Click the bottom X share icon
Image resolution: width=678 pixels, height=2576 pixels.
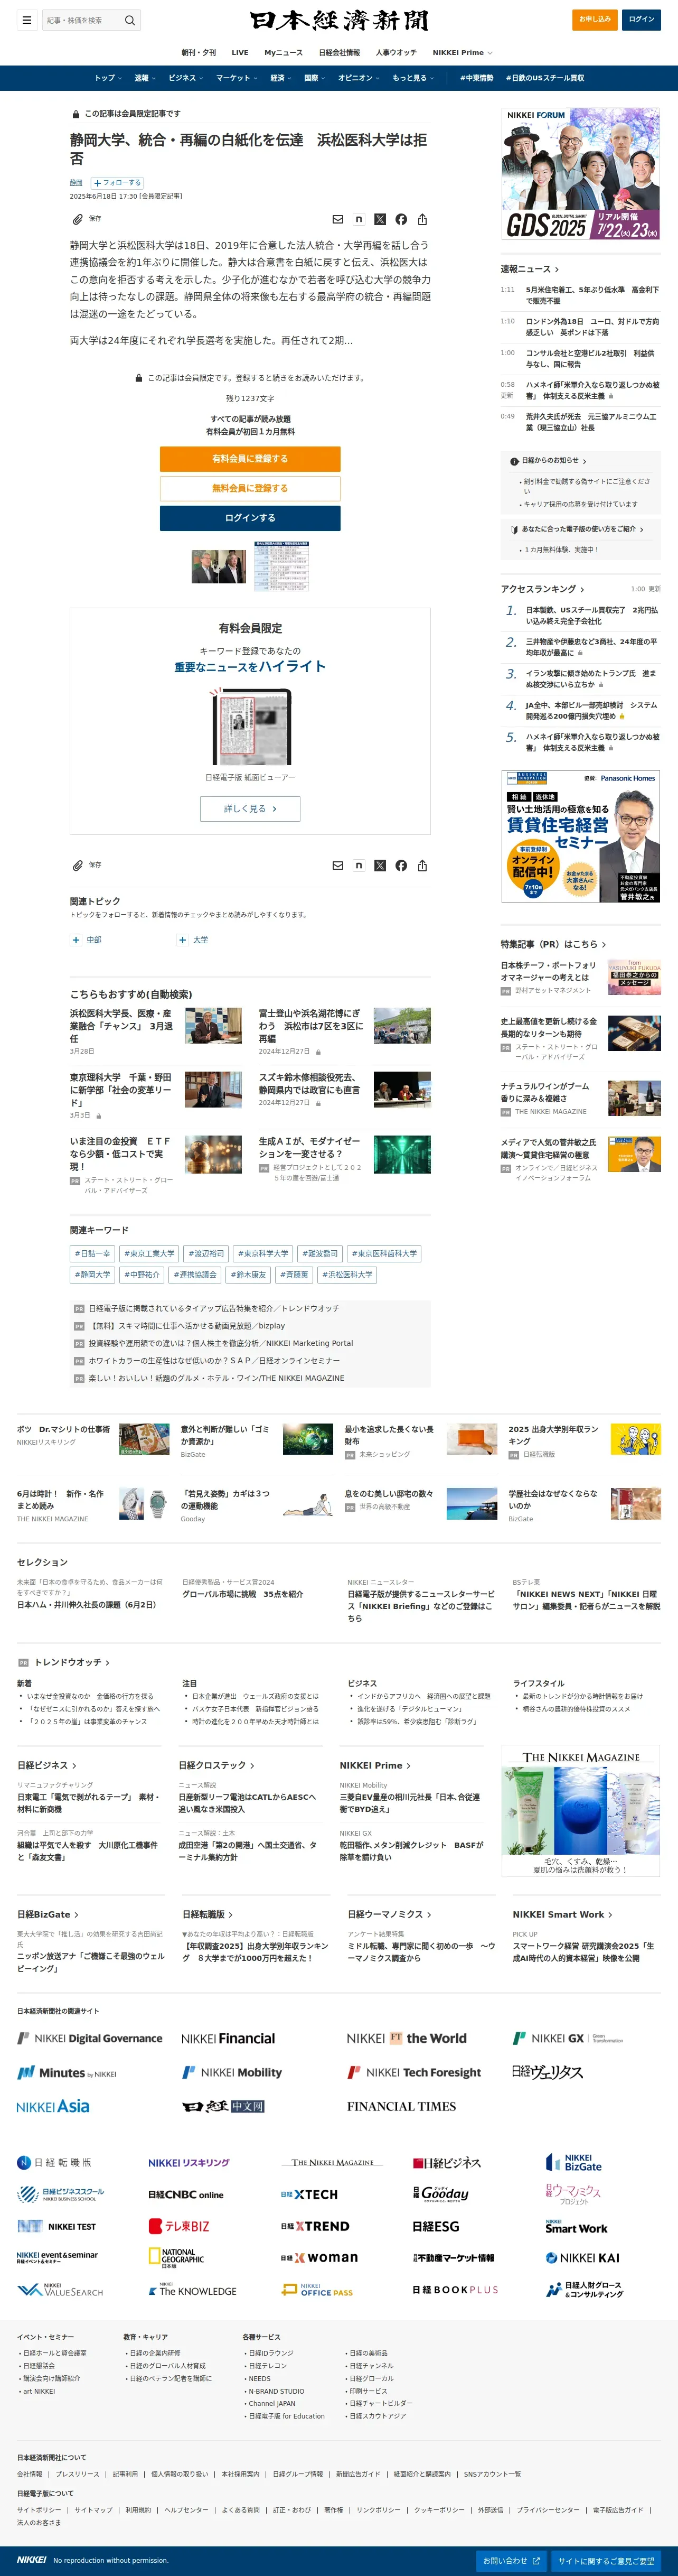coord(380,865)
